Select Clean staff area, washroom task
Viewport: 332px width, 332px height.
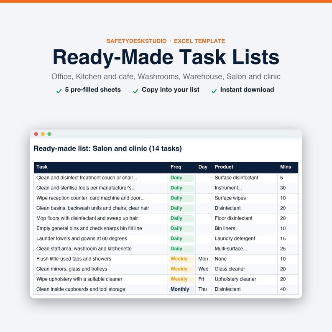click(x=84, y=248)
